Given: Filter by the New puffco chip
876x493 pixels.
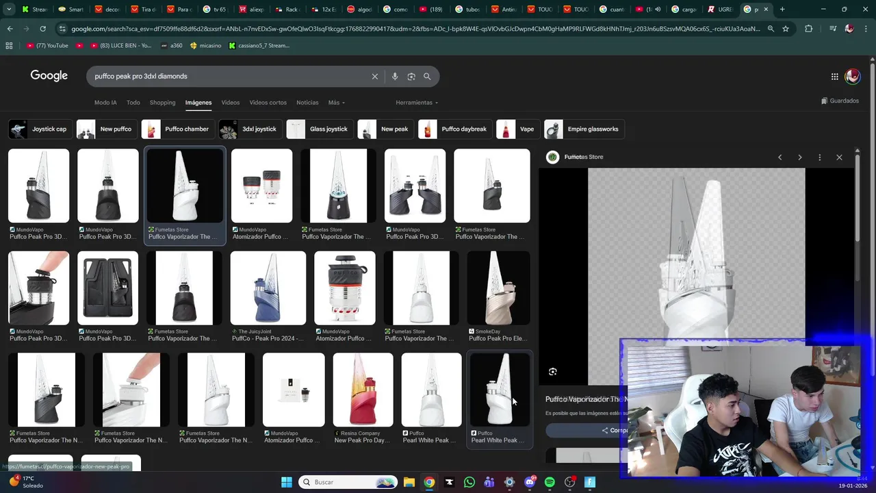Looking at the screenshot, I should tap(107, 129).
